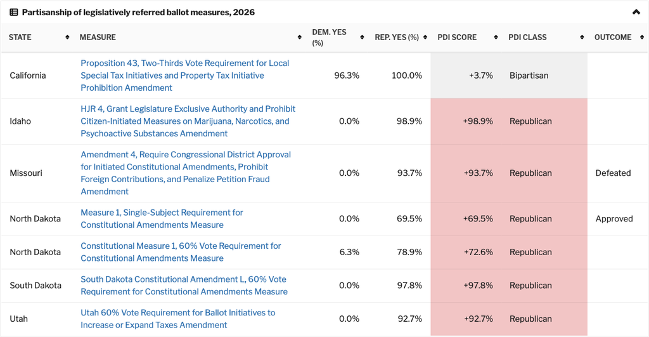
Task: Sort by the STATE column arrows
Action: click(67, 37)
